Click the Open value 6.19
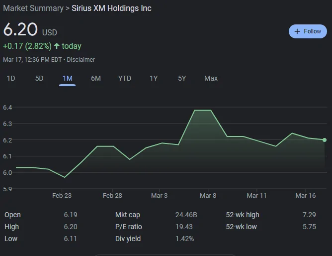The height and width of the screenshot is (256, 332). tap(71, 215)
